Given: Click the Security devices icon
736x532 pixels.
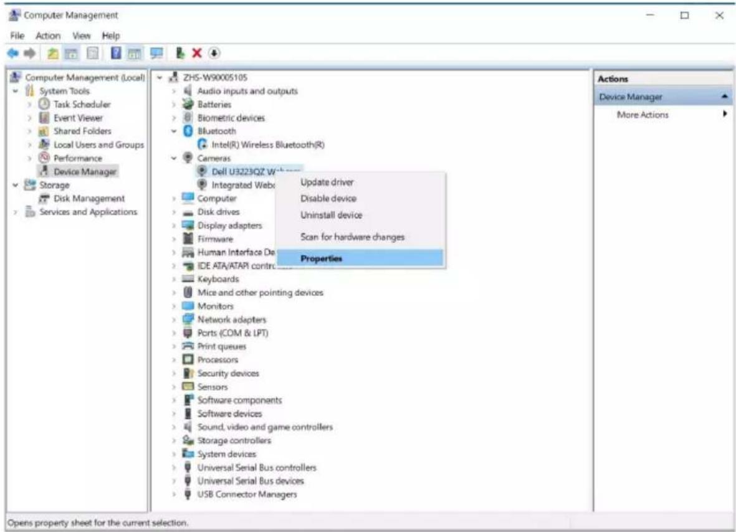Looking at the screenshot, I should click(188, 373).
